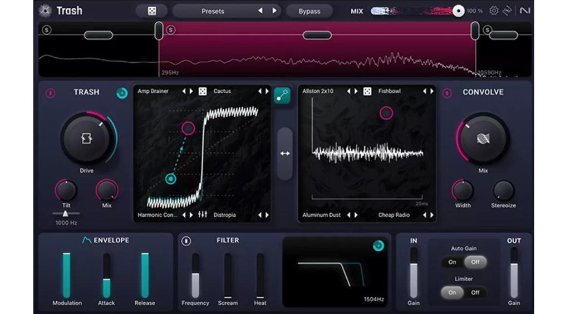Click the Tilt frequency slider handle
This screenshot has height=314, width=570.
click(x=66, y=213)
